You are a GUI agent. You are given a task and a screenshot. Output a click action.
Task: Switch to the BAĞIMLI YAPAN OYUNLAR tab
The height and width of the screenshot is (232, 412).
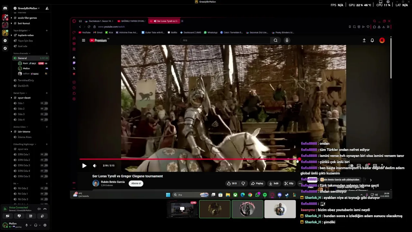[131, 21]
